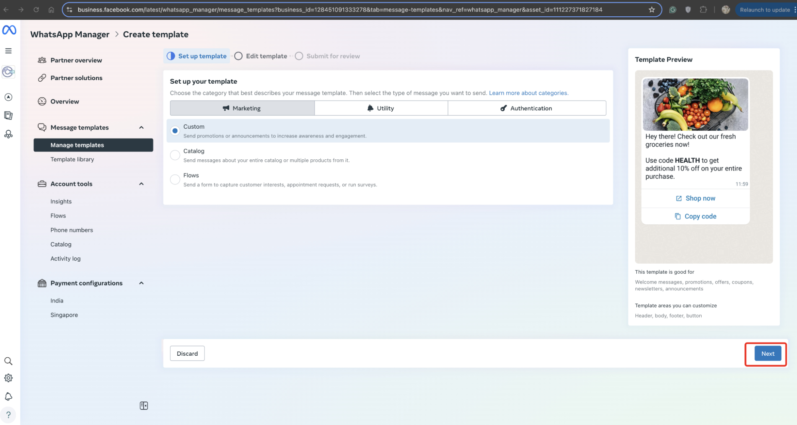
Task: Open the help question mark icon
Action: click(x=8, y=415)
